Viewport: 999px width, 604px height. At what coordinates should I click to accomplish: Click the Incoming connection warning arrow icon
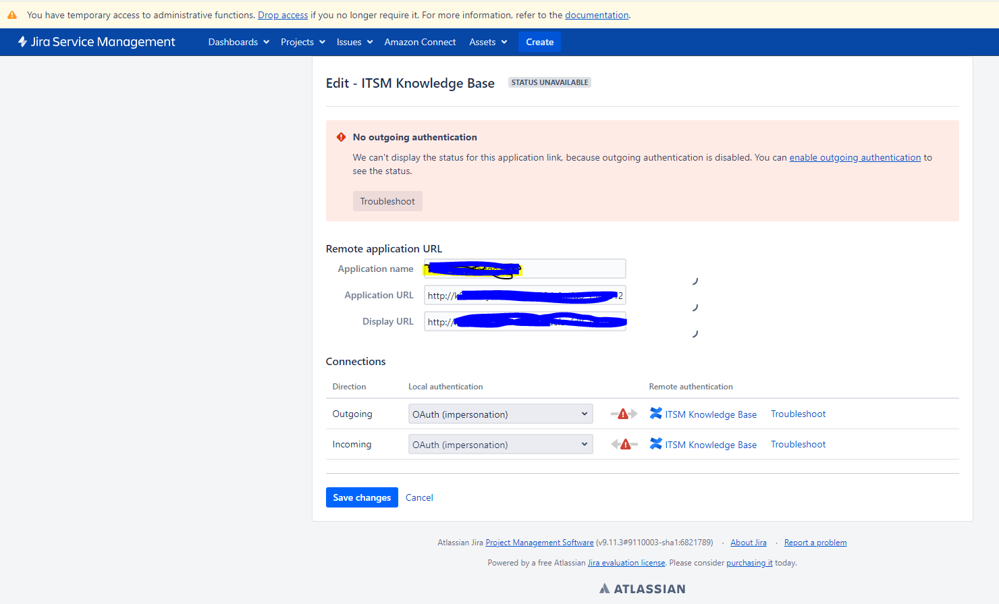[x=624, y=444]
